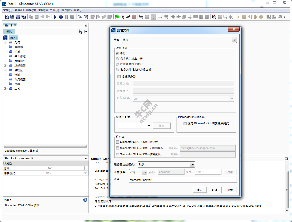Enable the 远程服务器 checkbox
Screen dimensions: 292x222
point(119,76)
